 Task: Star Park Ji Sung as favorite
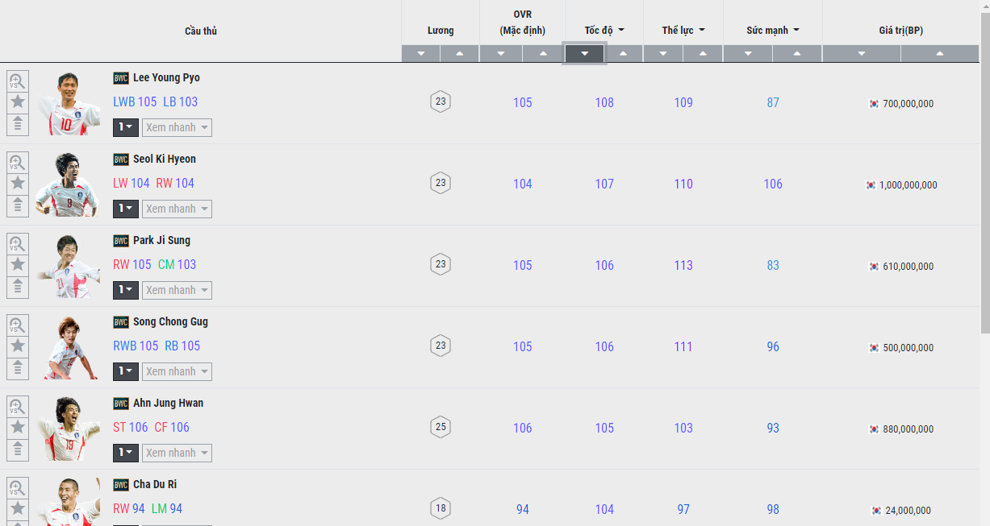coord(18,265)
